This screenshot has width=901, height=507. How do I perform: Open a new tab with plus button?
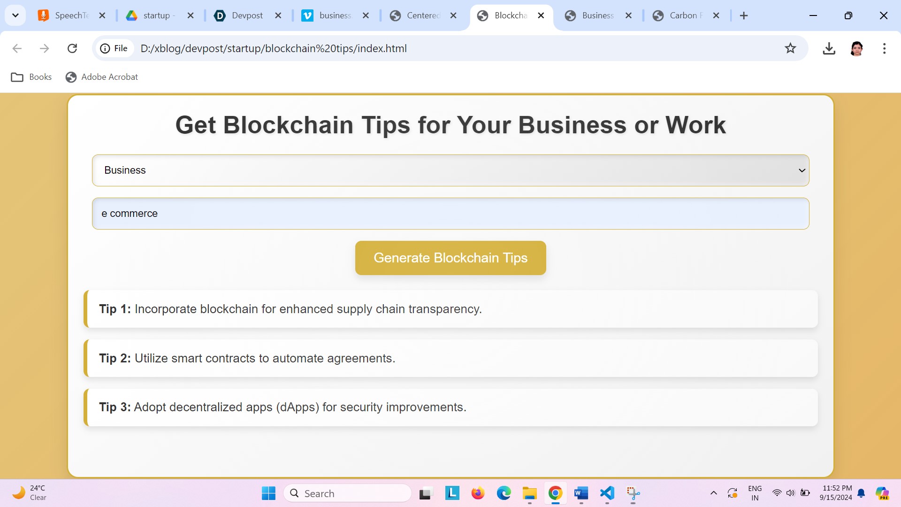[744, 15]
